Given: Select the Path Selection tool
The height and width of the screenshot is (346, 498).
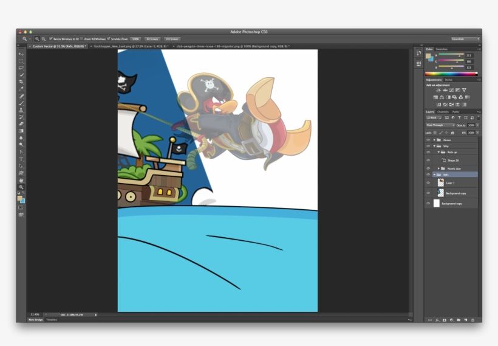Looking at the screenshot, I should click(x=21, y=166).
